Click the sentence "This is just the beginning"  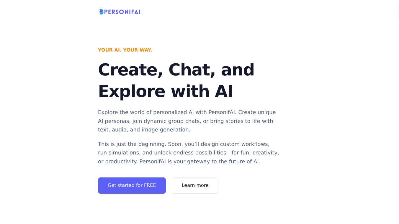click(132, 144)
